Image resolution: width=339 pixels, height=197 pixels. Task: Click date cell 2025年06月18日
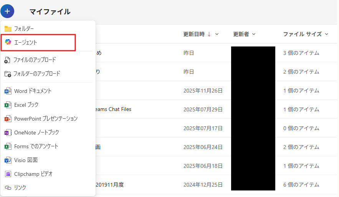pos(203,166)
